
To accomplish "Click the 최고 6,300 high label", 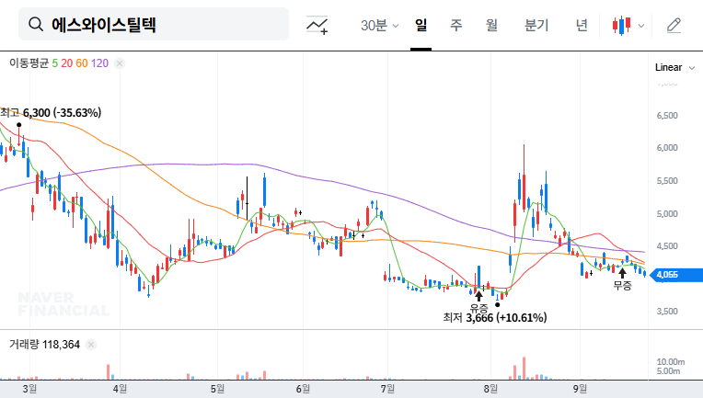I will 51,113.
